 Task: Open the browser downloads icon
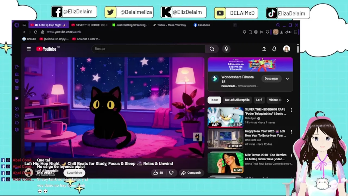pos(281,32)
